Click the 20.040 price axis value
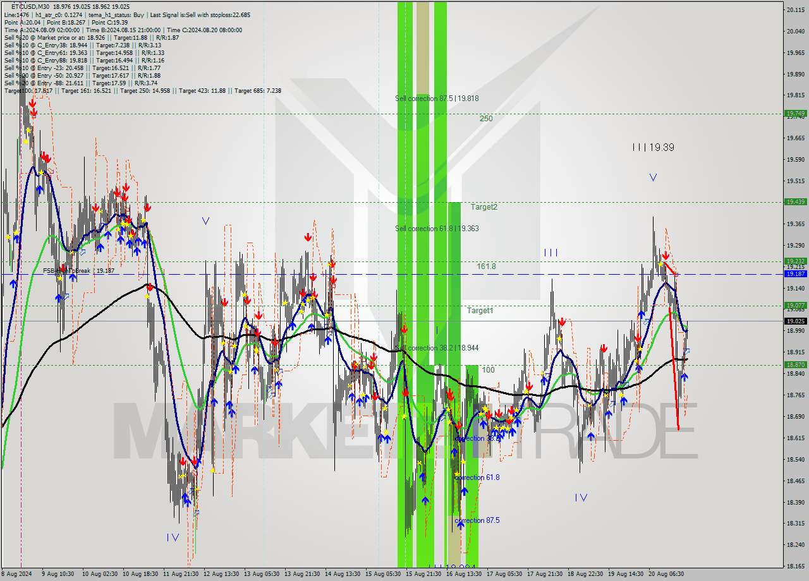 [x=796, y=31]
